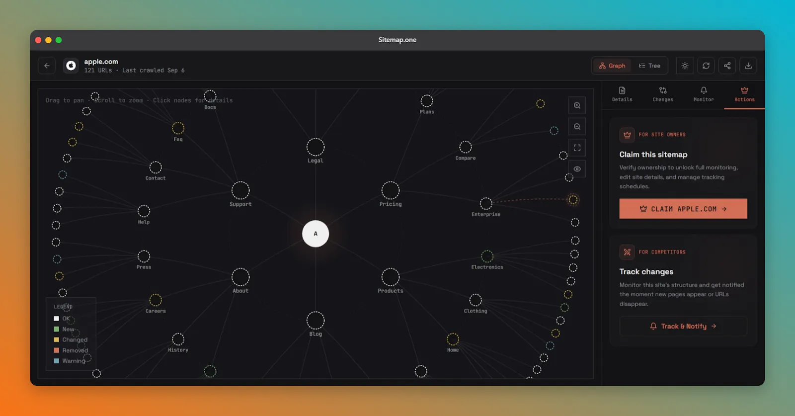Select the Faq node

click(x=178, y=128)
